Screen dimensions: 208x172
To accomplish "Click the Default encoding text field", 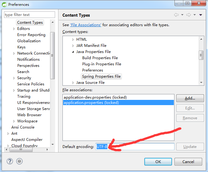I will click(x=135, y=147).
